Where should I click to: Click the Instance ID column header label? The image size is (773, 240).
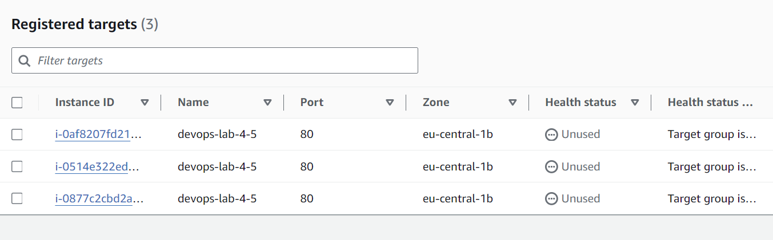(x=85, y=103)
